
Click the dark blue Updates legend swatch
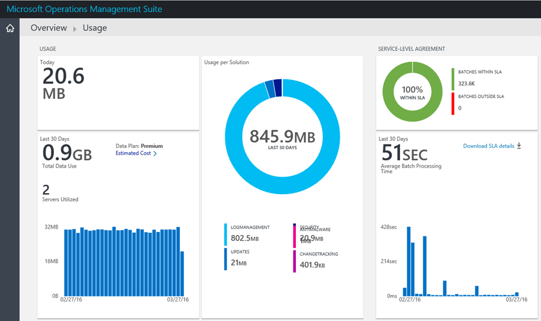[226, 259]
